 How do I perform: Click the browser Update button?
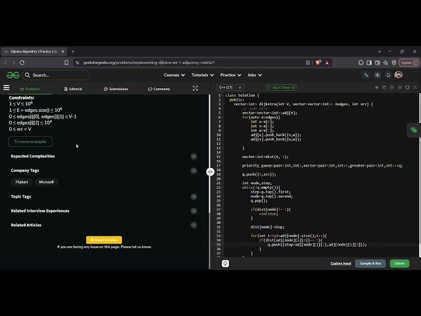(x=409, y=63)
